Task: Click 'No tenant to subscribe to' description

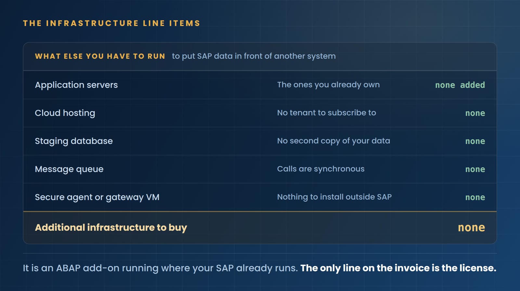Action: pos(327,113)
